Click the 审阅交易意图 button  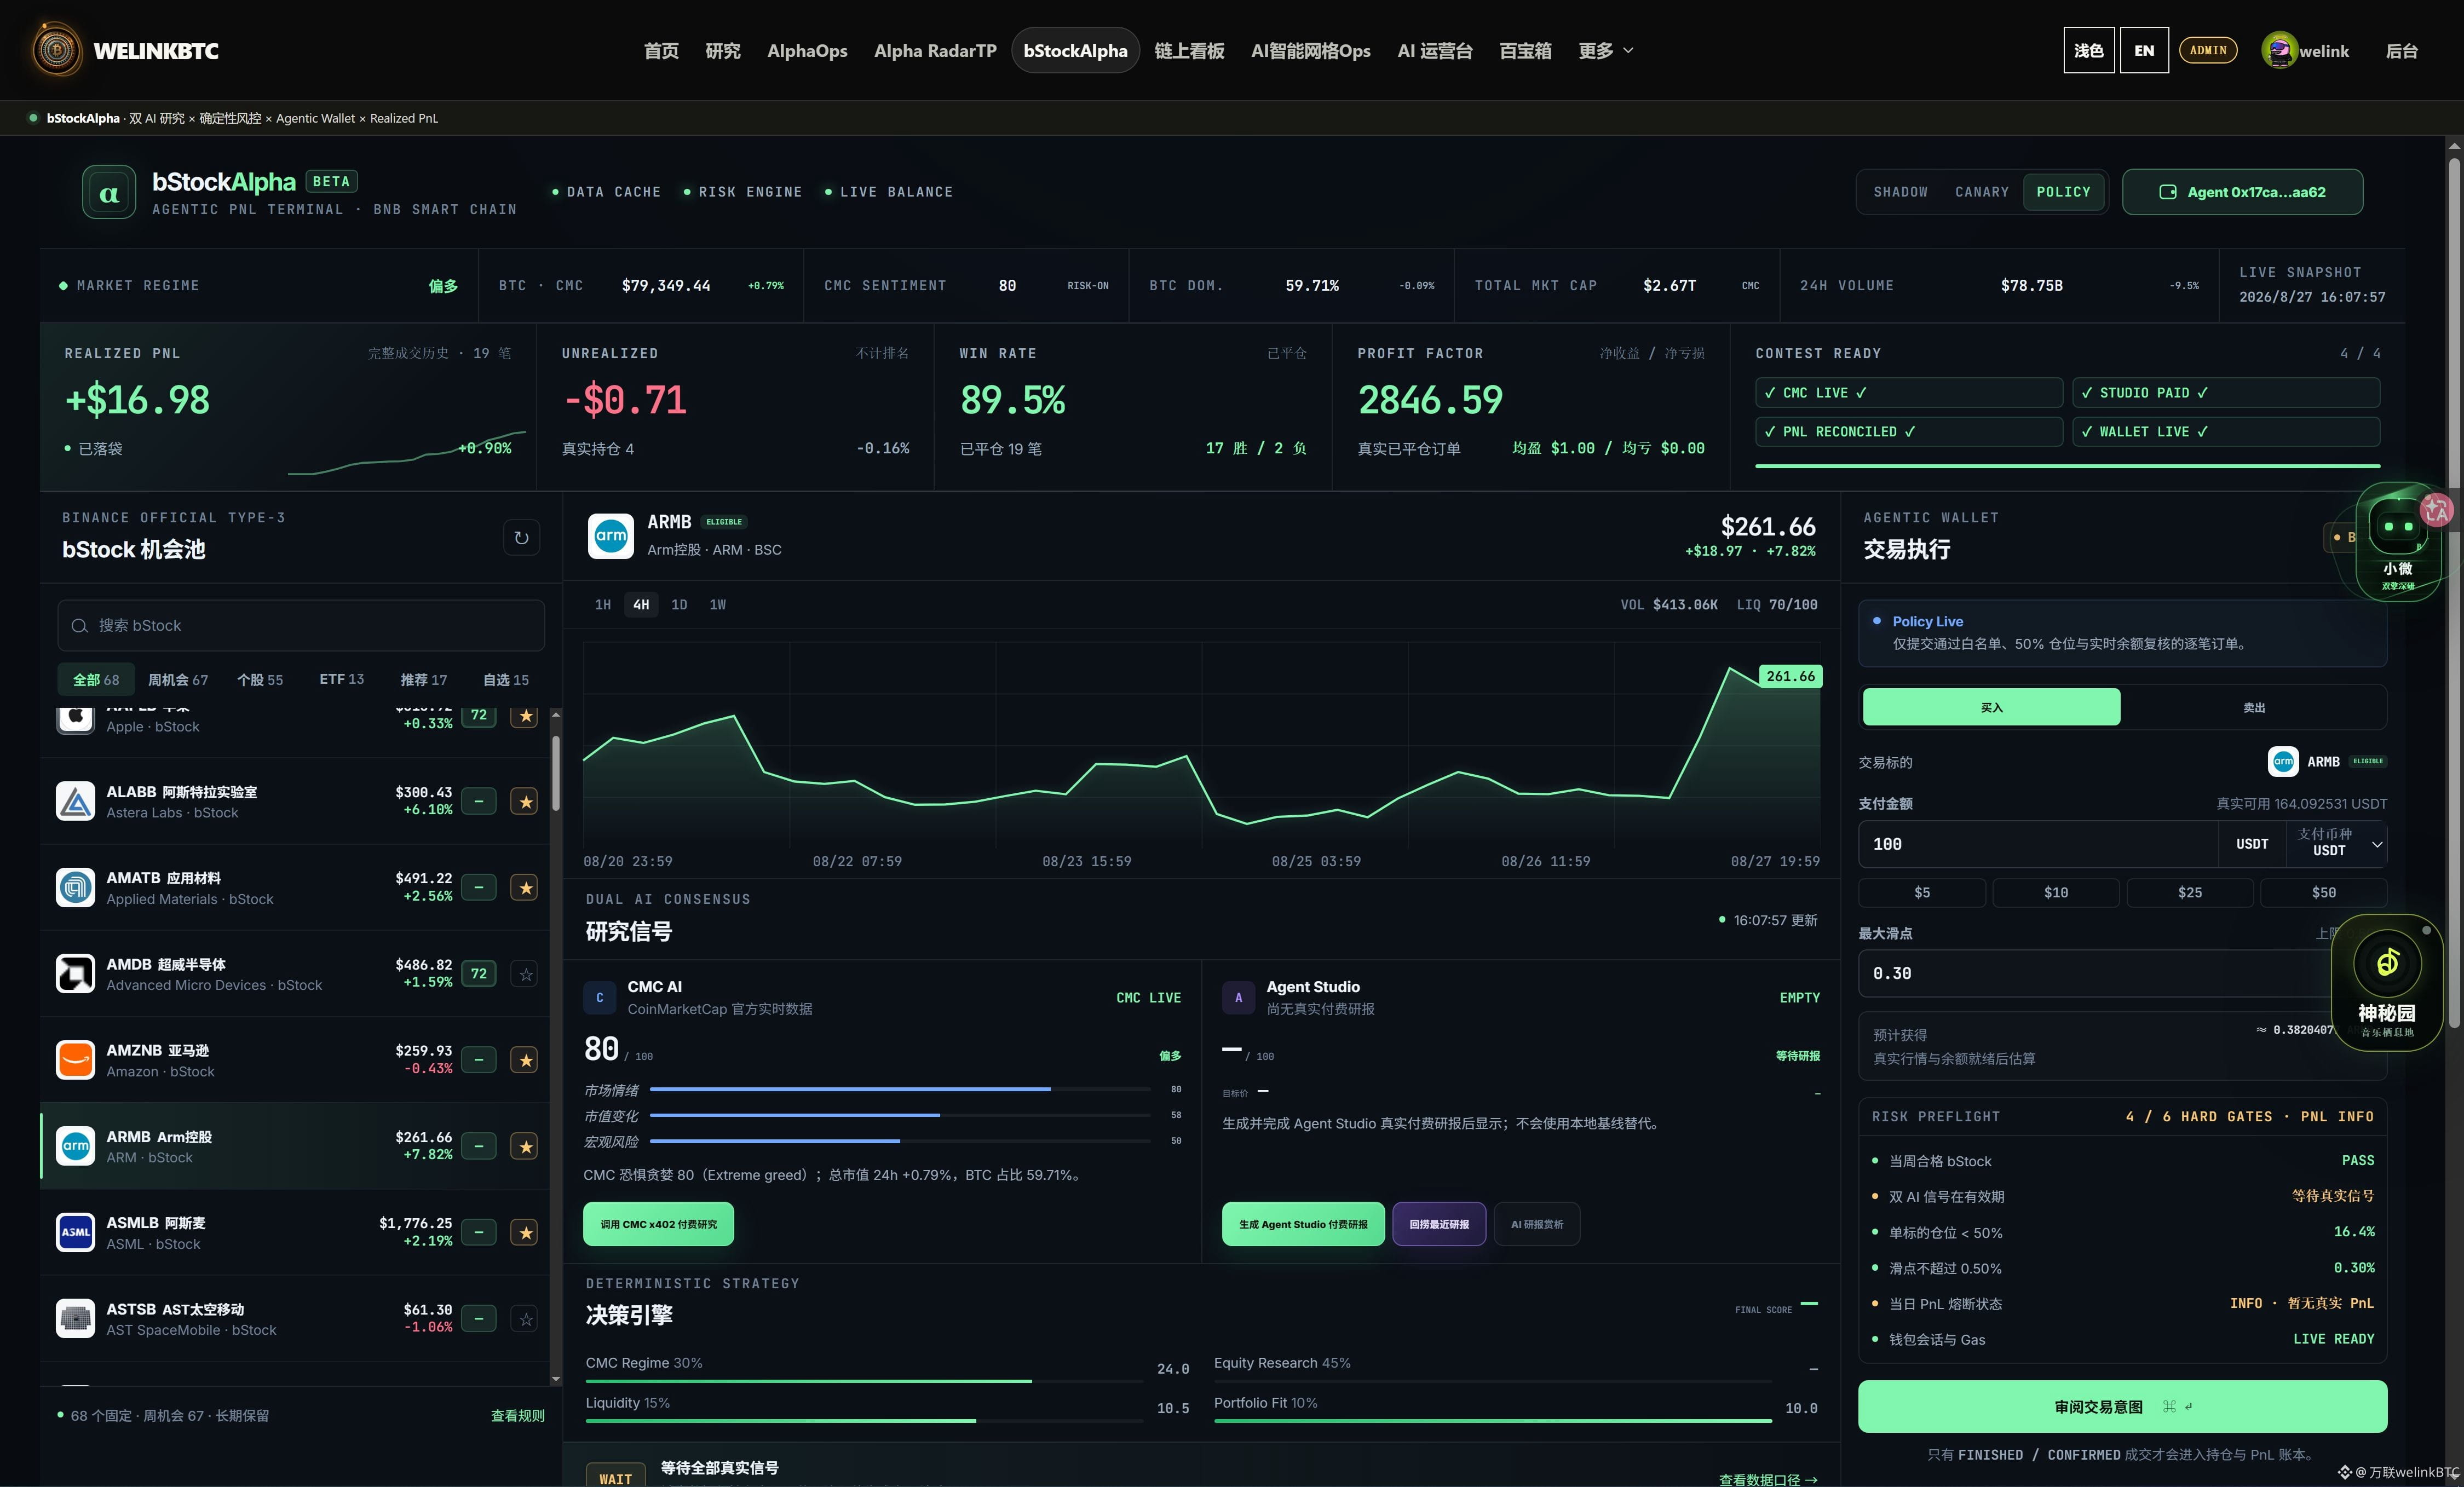coord(2122,1406)
